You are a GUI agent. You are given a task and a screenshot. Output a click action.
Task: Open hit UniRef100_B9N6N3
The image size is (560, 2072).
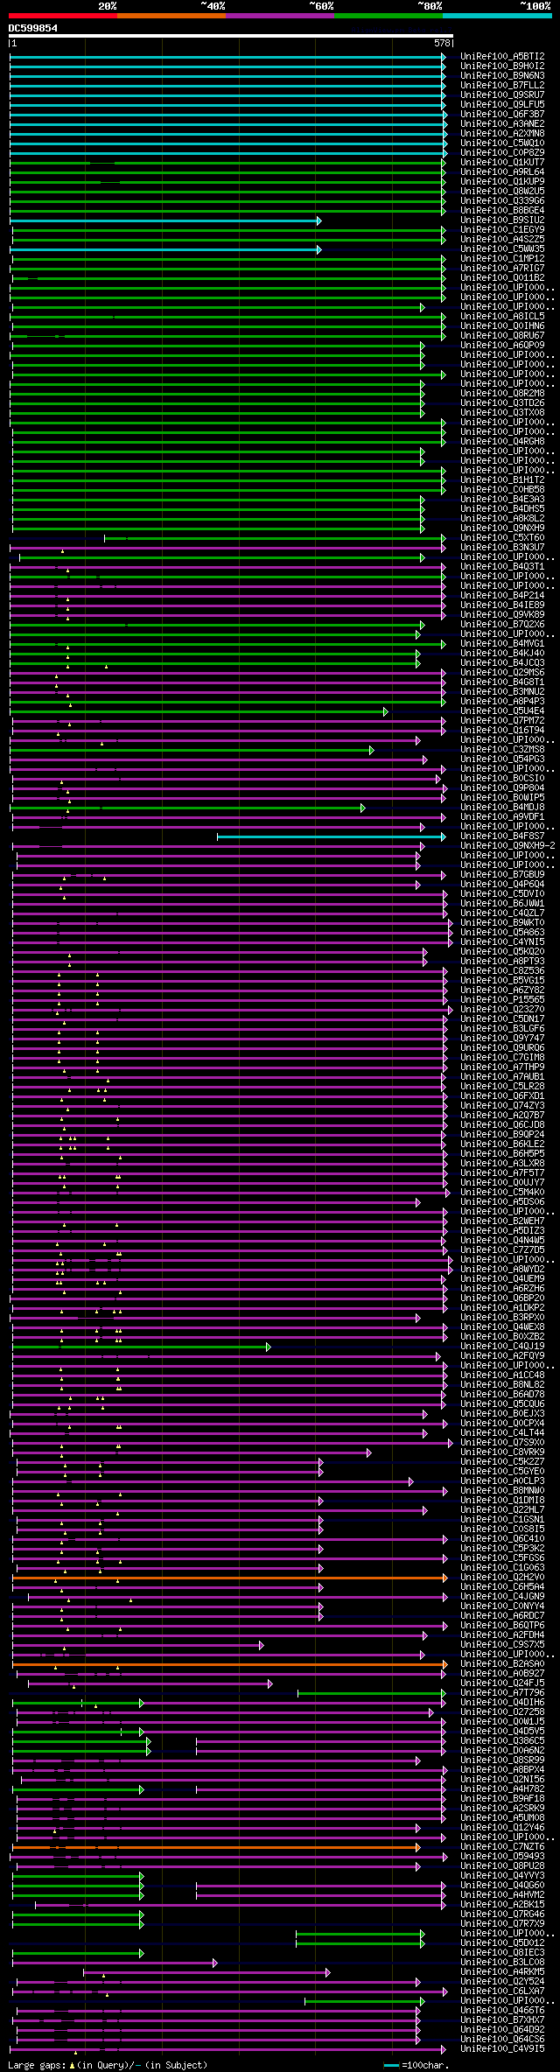502,75
